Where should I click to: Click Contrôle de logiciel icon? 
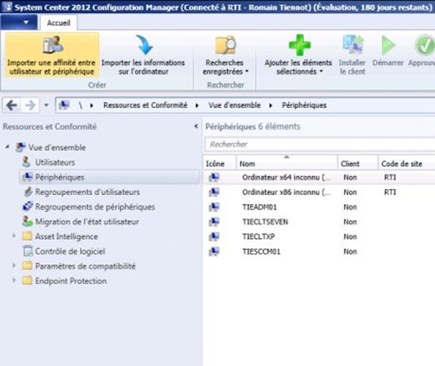[x=27, y=251]
